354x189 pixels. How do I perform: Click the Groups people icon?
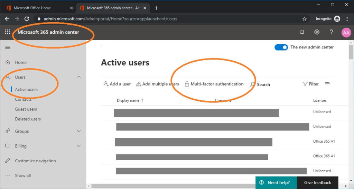(8, 131)
